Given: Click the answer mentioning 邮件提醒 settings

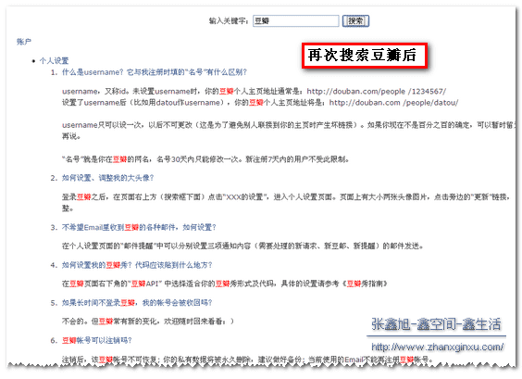Looking at the screenshot, I should [x=242, y=246].
